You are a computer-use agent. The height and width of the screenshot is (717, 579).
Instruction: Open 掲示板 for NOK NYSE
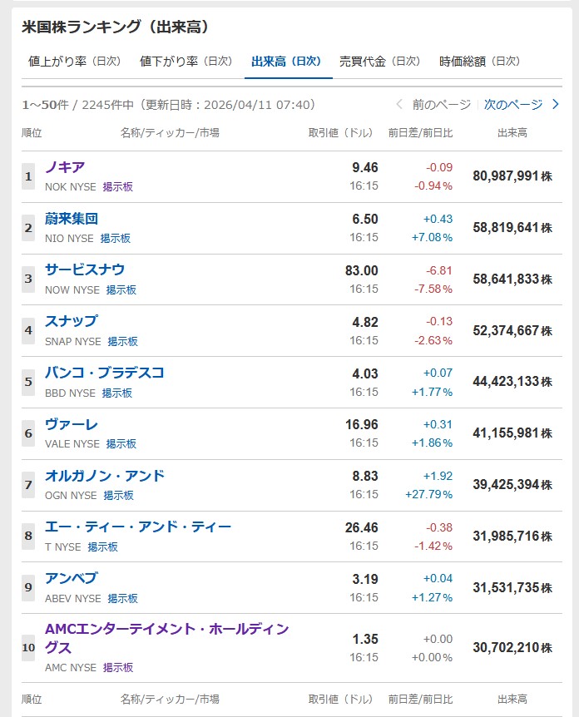pyautogui.click(x=118, y=187)
